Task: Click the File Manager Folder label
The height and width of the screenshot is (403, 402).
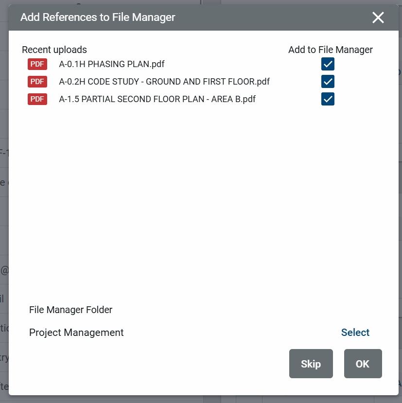Action: 70,310
